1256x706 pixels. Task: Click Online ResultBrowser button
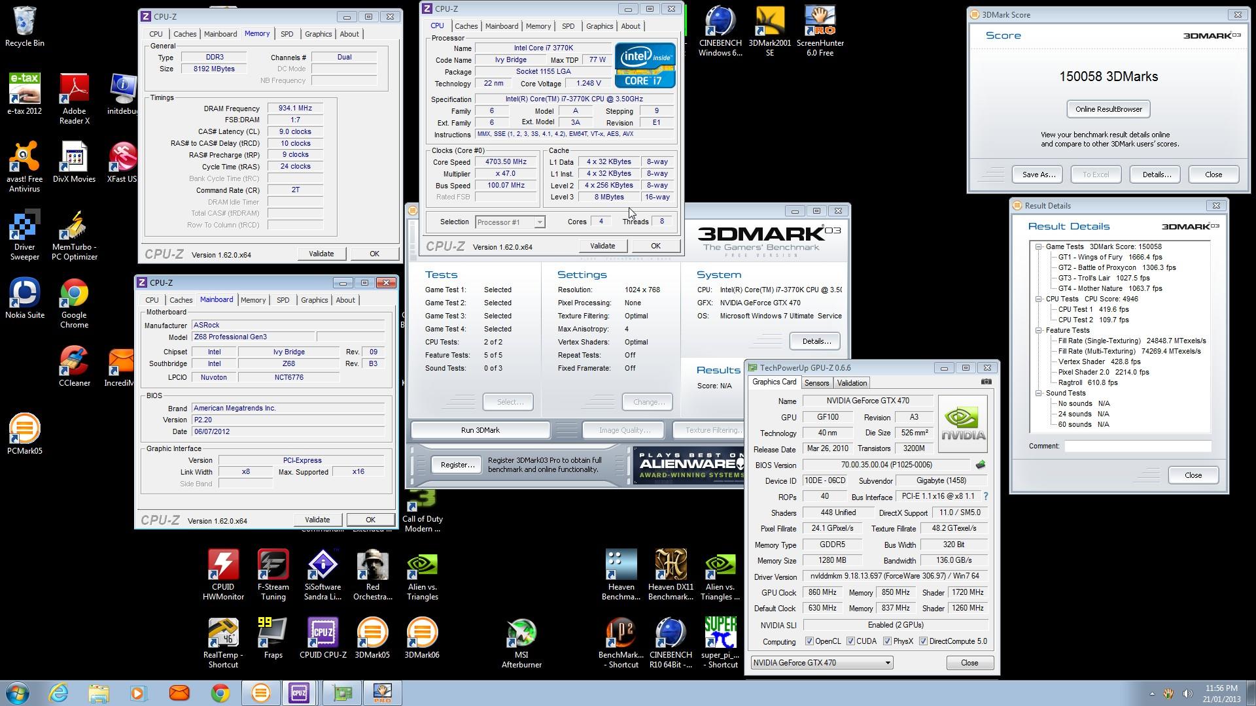pyautogui.click(x=1108, y=109)
